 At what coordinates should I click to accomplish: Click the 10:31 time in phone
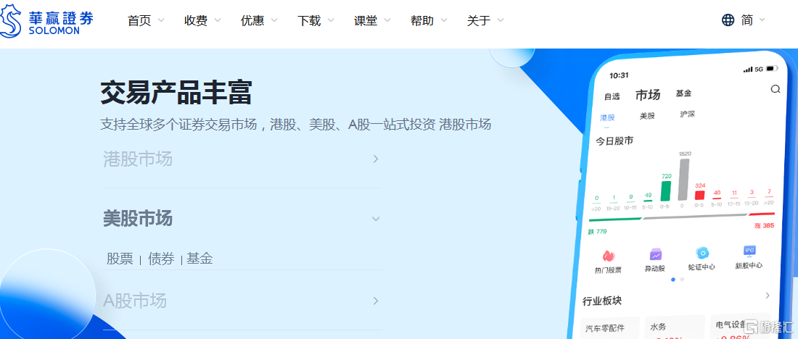619,75
